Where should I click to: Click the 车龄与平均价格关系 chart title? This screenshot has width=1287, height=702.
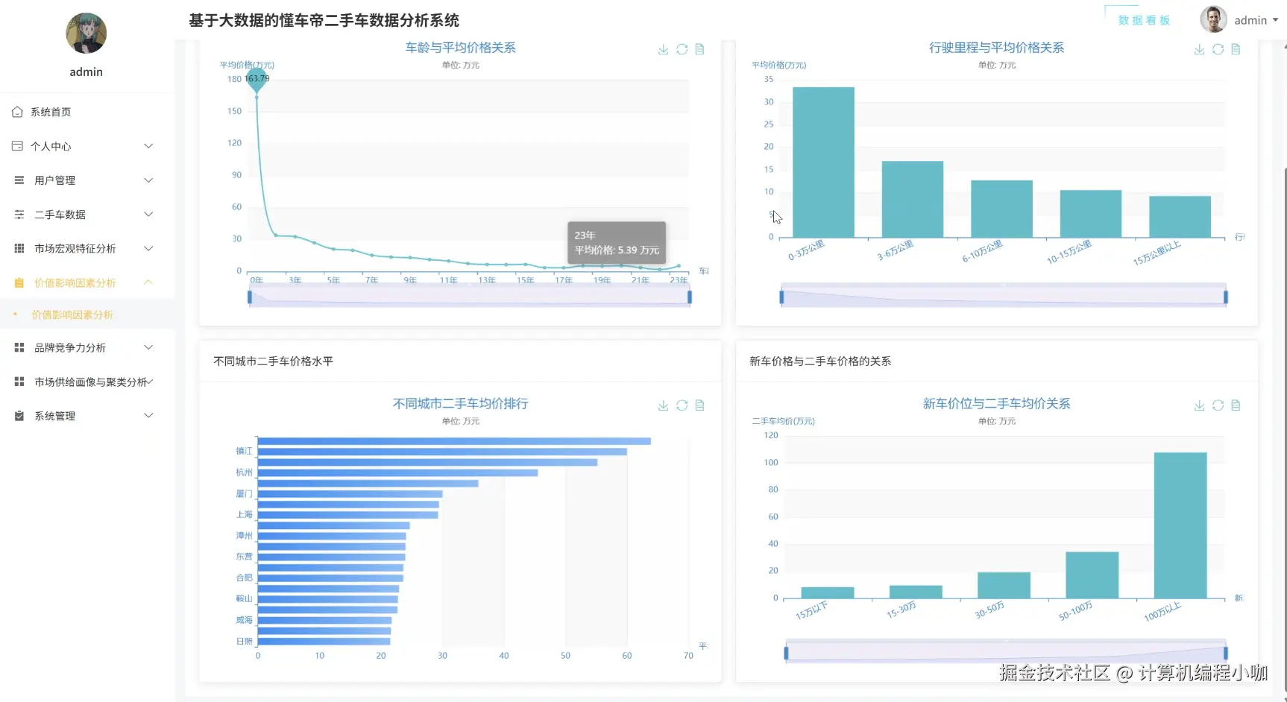(x=460, y=48)
